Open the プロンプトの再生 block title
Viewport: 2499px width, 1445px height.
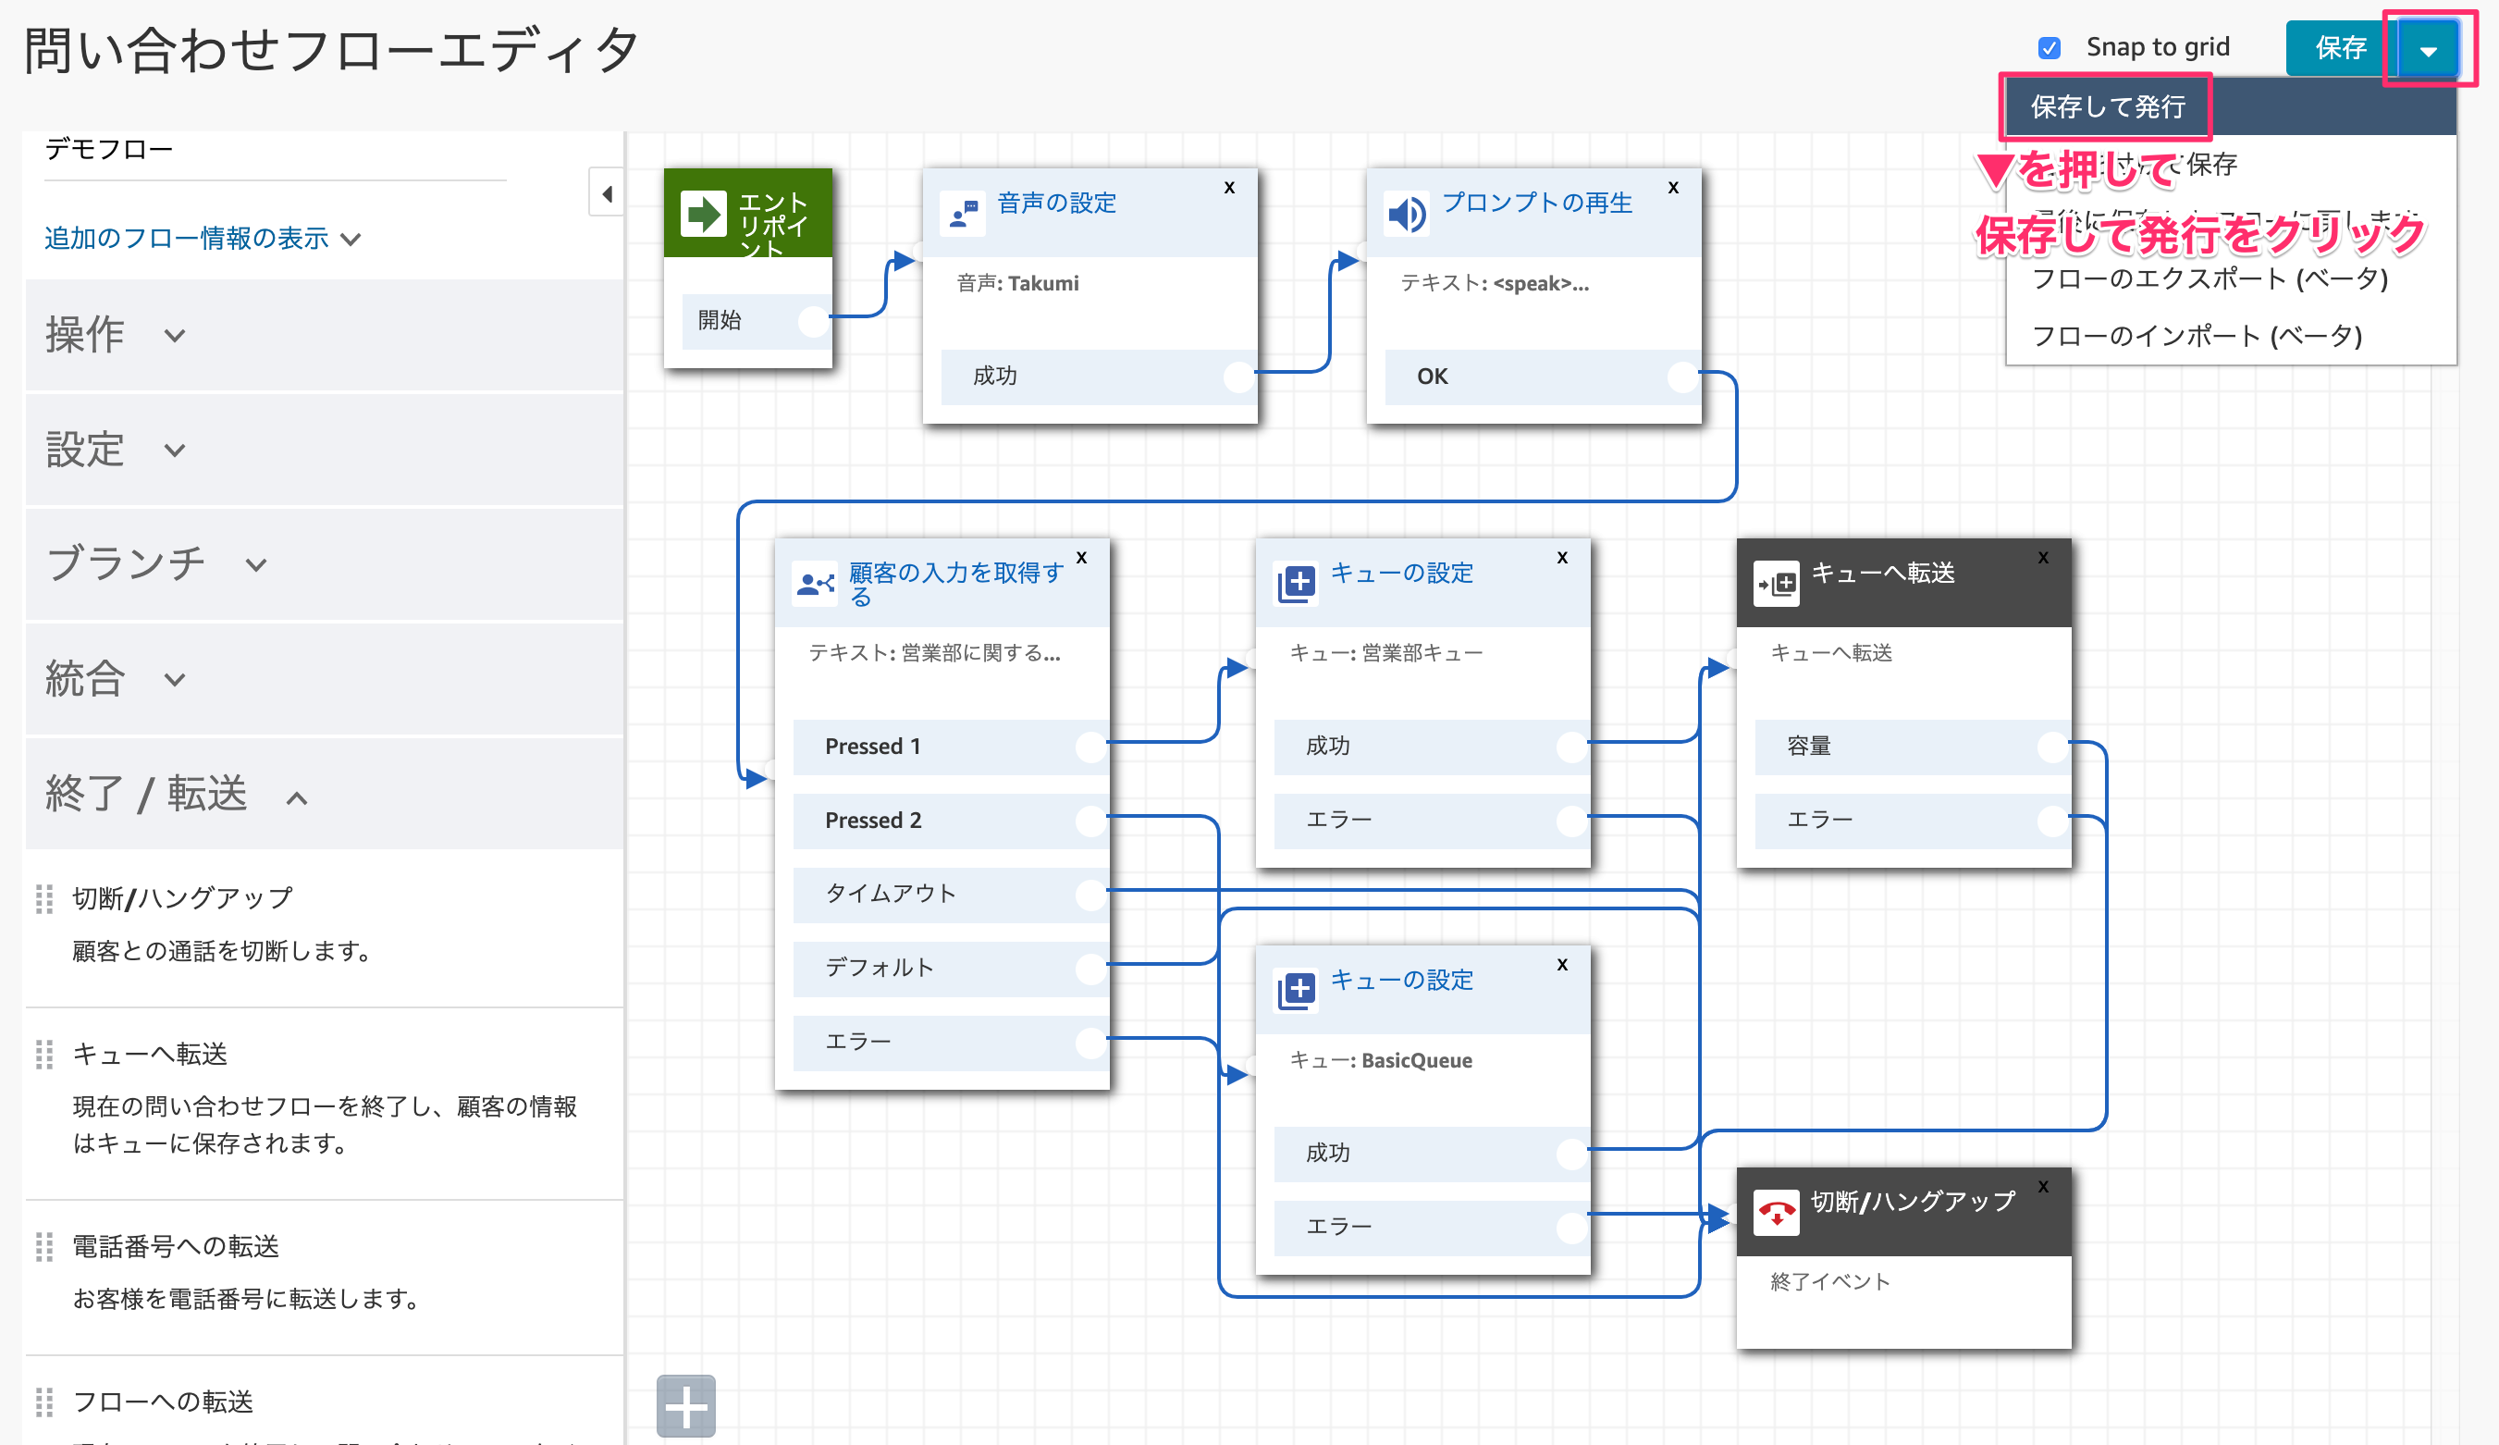click(1537, 204)
